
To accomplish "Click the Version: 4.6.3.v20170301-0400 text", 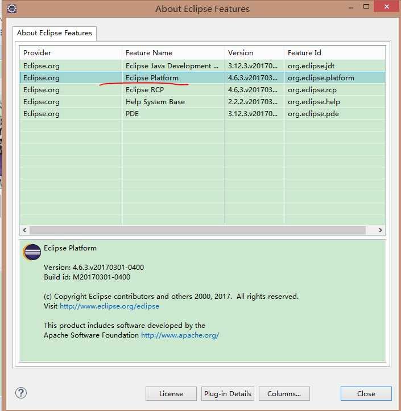I will 94,268.
